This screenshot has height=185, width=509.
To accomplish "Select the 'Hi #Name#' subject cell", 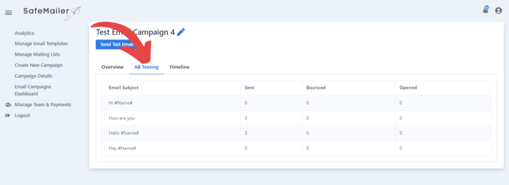I will [x=171, y=103].
